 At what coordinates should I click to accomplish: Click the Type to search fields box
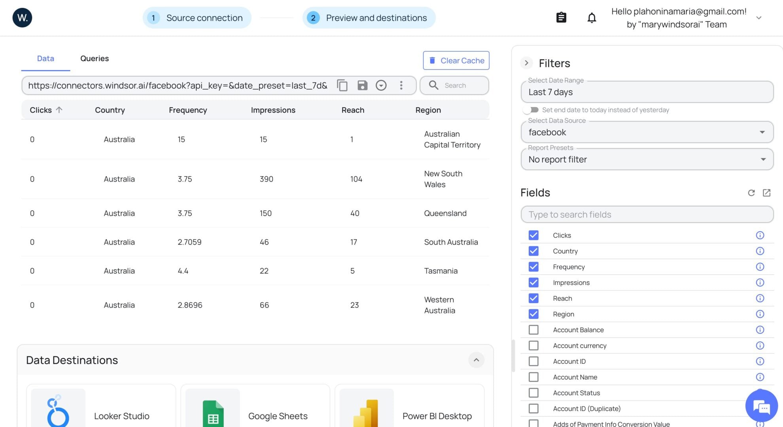coord(647,214)
